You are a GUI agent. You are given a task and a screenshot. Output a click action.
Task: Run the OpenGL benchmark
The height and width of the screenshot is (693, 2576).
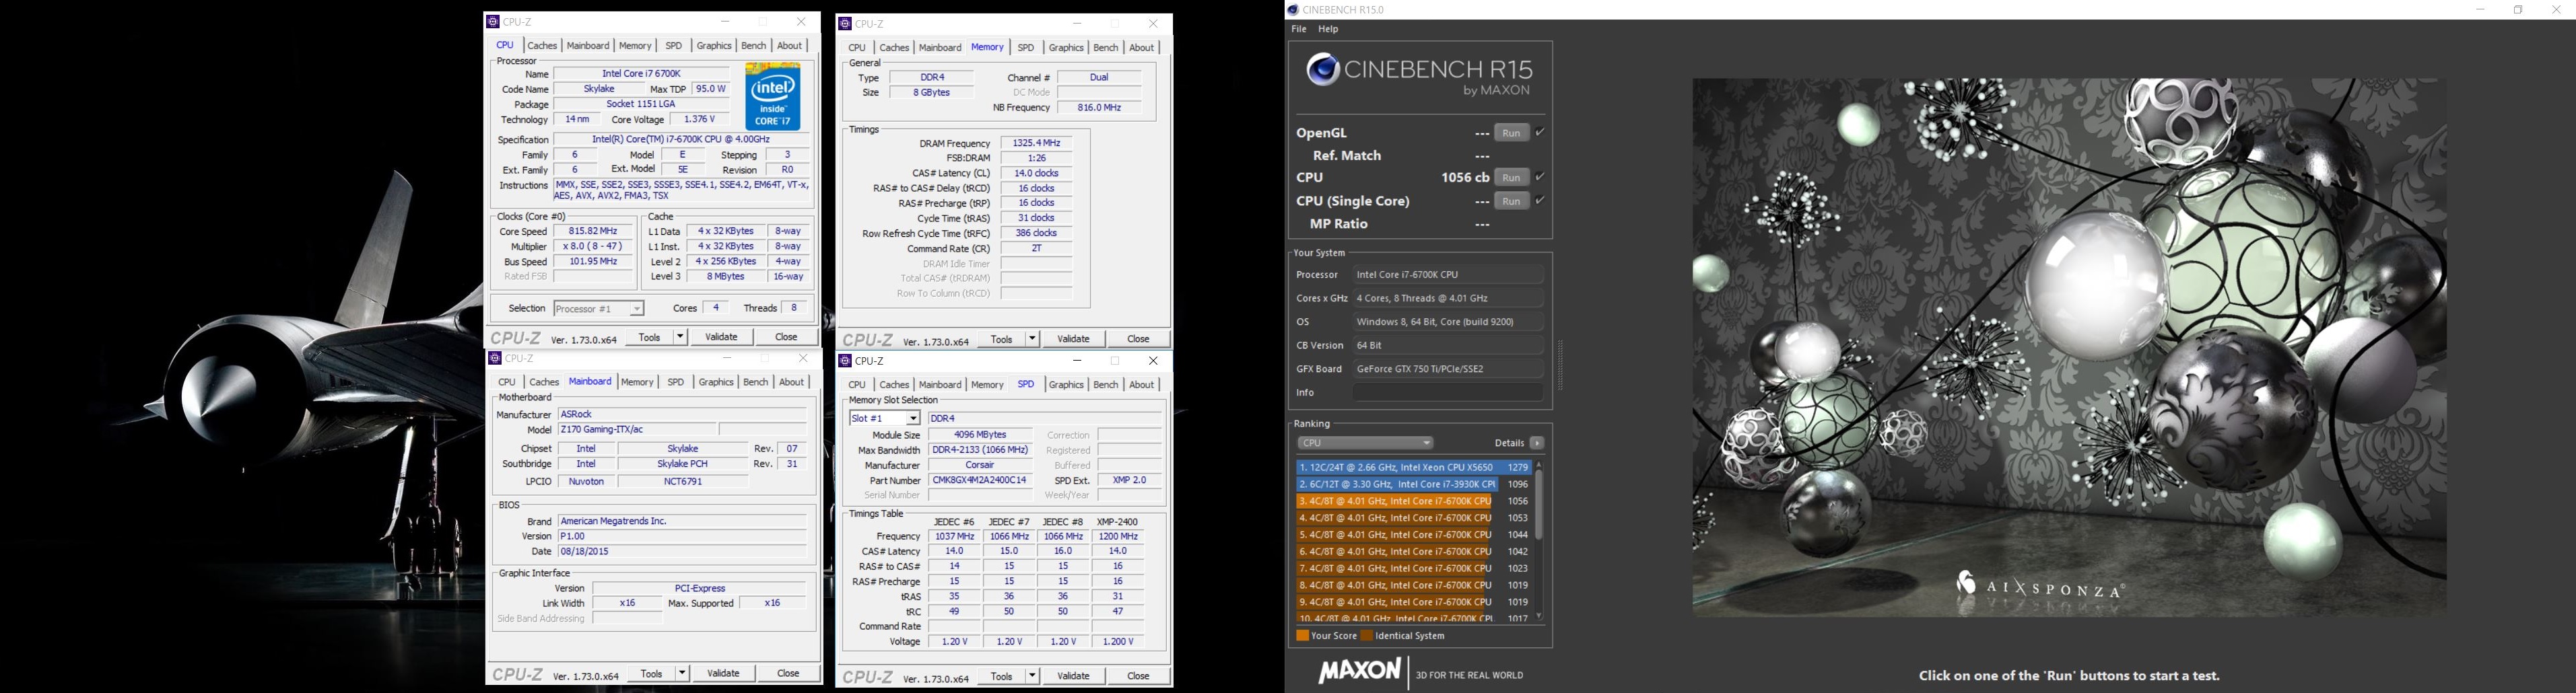[x=1511, y=133]
